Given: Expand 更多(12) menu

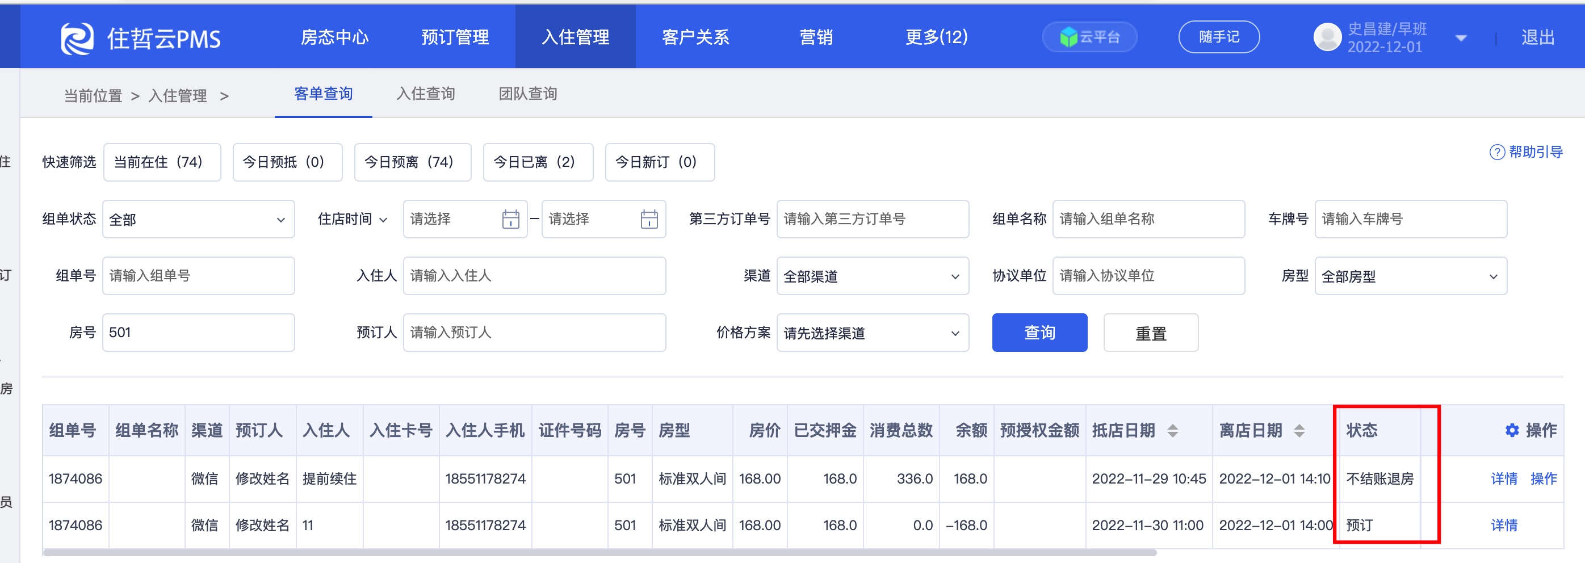Looking at the screenshot, I should pos(937,37).
